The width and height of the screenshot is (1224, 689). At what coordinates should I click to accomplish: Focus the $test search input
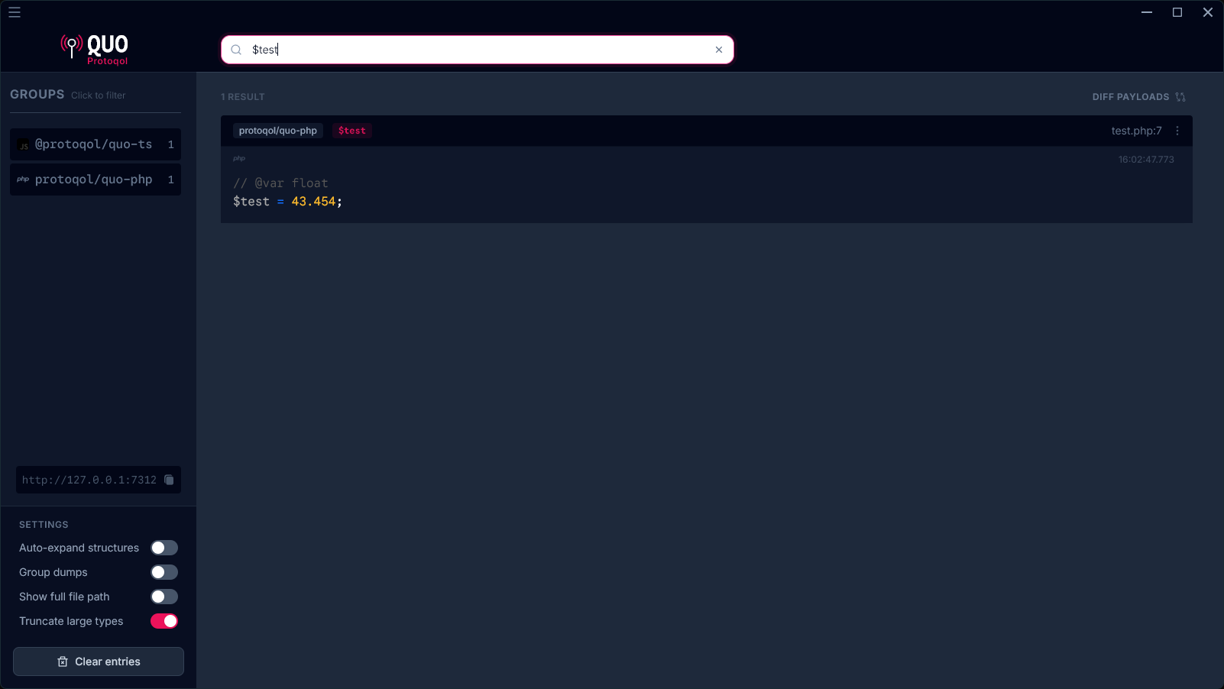478,50
